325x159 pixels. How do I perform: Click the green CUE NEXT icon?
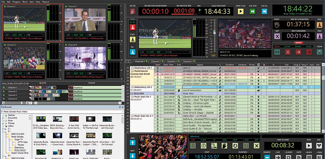coord(252,11)
